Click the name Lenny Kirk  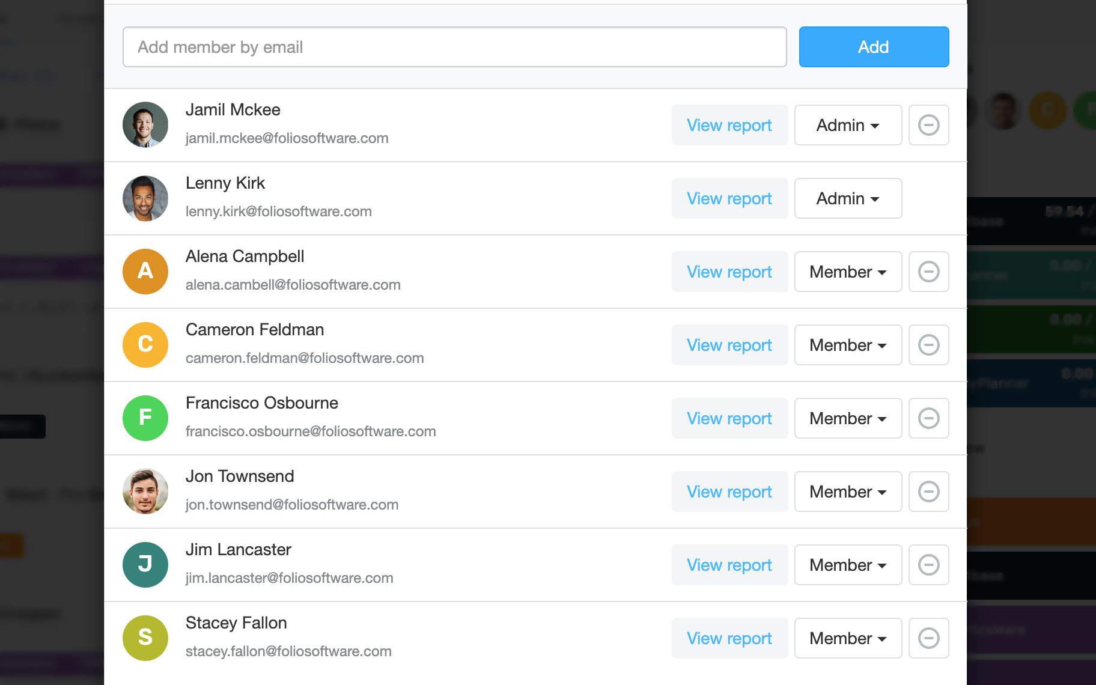pyautogui.click(x=225, y=183)
